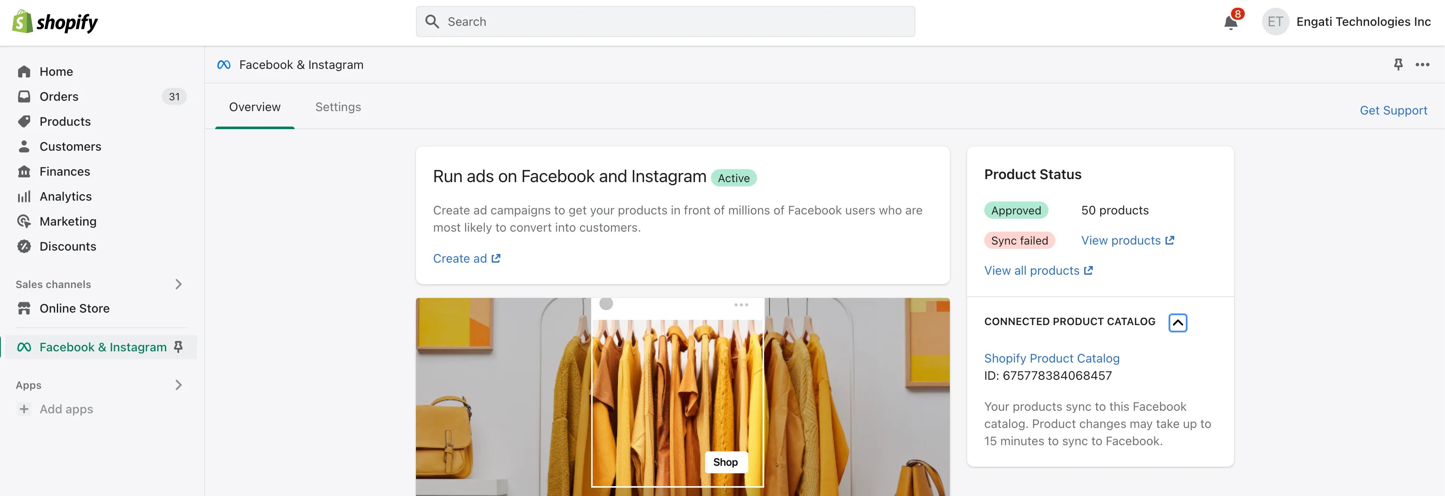Unpin Facebook & Instagram sidebar pin

(x=178, y=347)
